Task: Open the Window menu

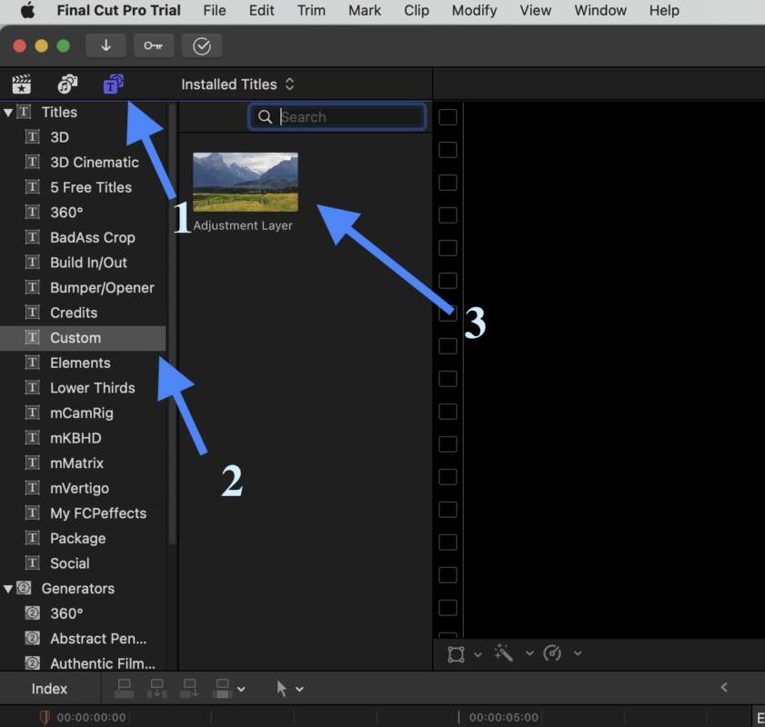Action: [600, 10]
